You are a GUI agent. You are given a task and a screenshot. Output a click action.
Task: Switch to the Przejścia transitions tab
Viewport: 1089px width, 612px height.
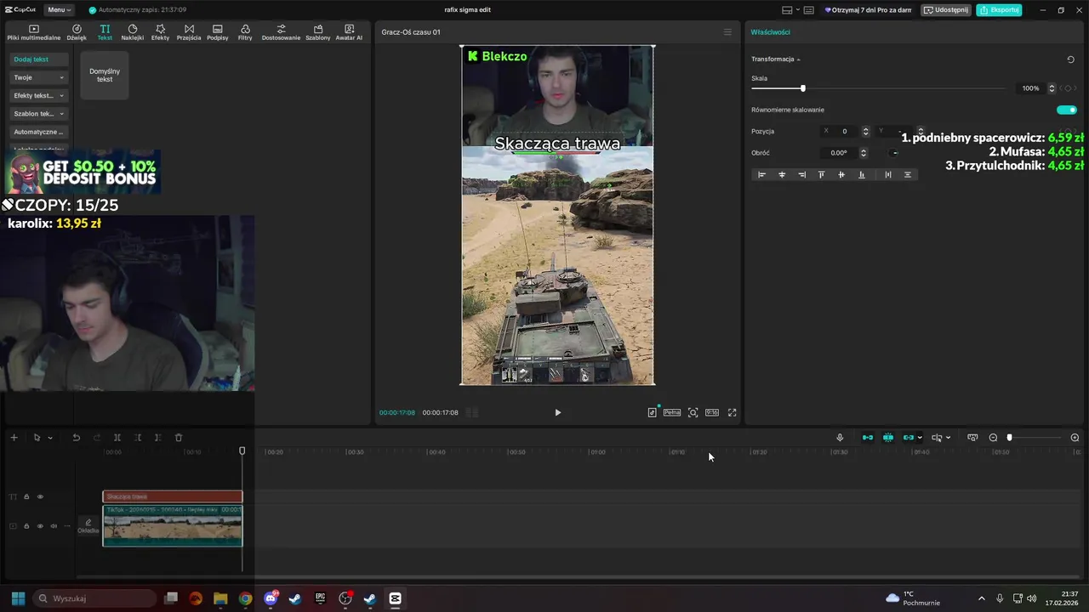[x=189, y=32]
